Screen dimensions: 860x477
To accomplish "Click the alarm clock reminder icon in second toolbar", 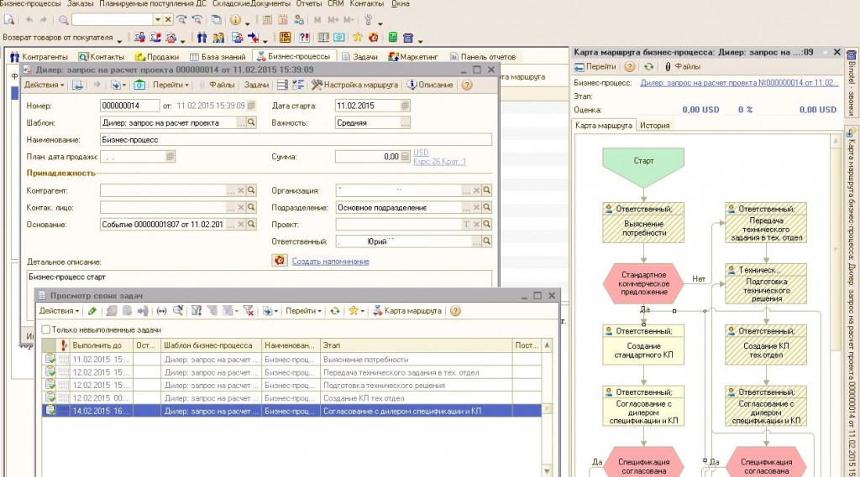I will [374, 37].
